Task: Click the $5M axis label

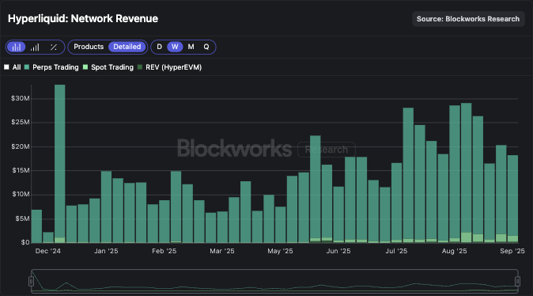Action: click(x=22, y=218)
